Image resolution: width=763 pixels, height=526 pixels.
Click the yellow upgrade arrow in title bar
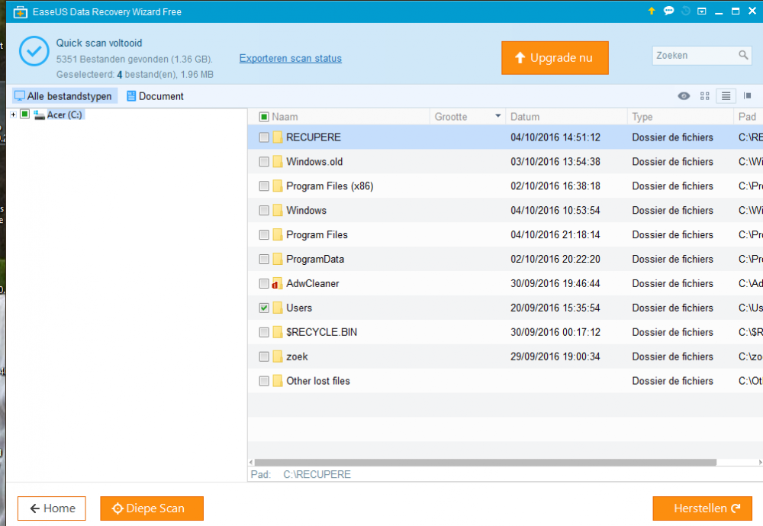652,11
